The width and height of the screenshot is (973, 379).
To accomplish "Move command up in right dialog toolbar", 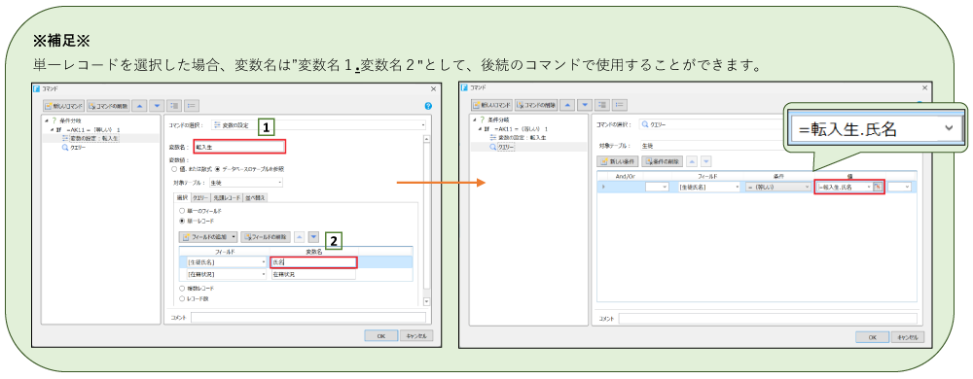I will 568,105.
